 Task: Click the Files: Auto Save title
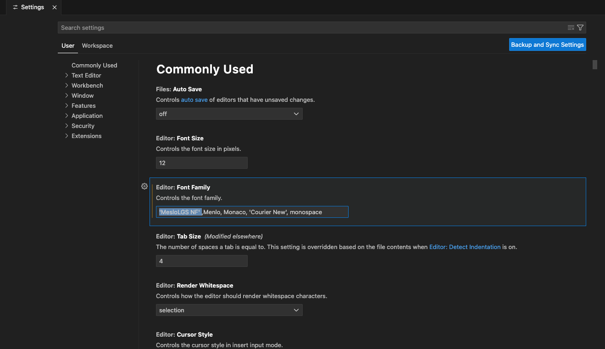179,89
